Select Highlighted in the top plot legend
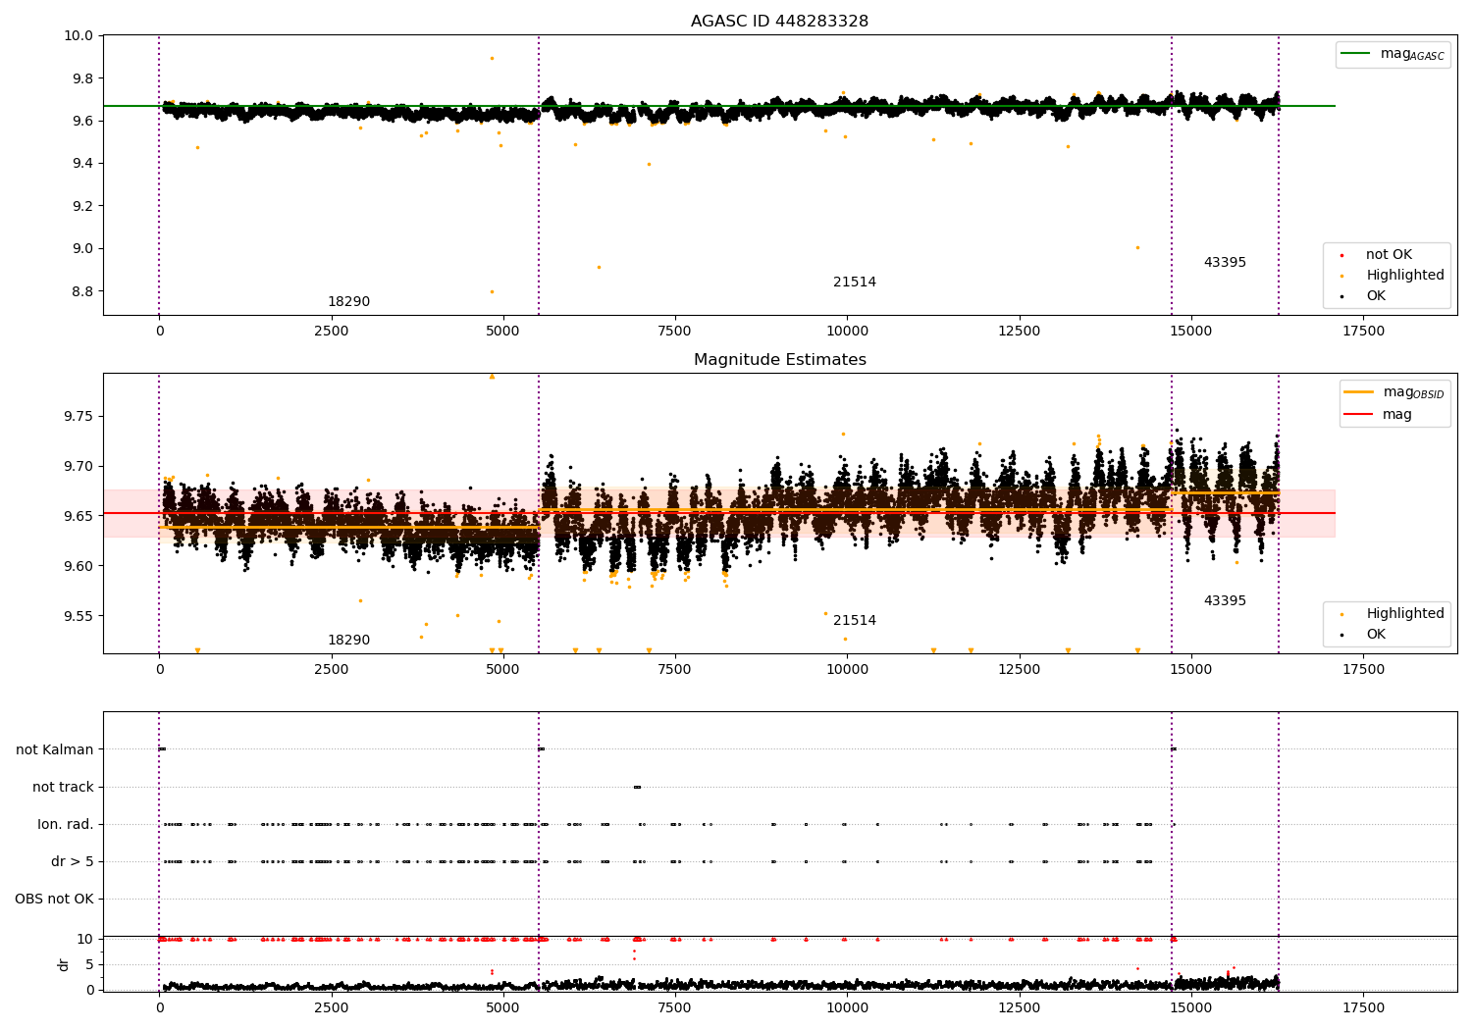 (1404, 276)
